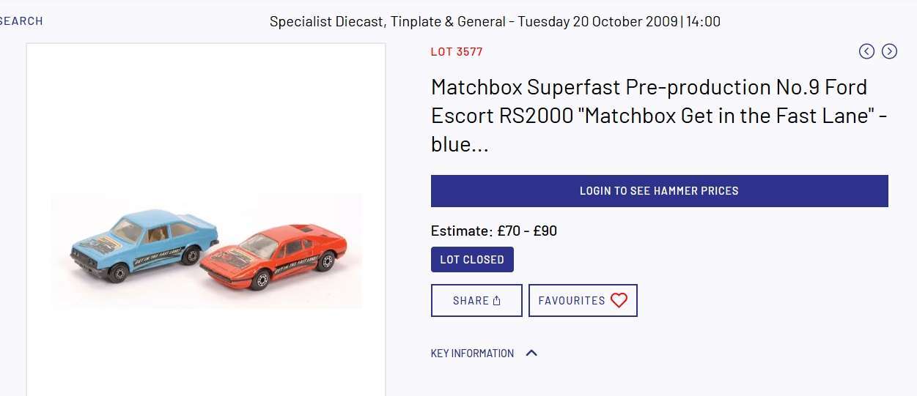The width and height of the screenshot is (917, 396).
Task: Click the 14:00 auction time in the header
Action: tap(704, 21)
